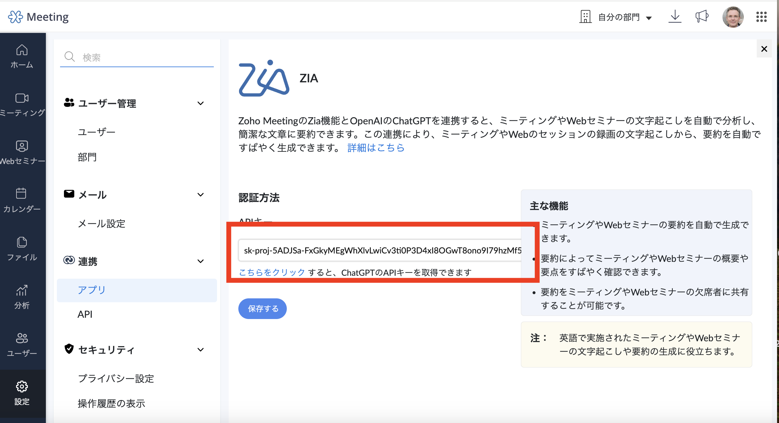Click the user profile avatar photo

(x=732, y=17)
